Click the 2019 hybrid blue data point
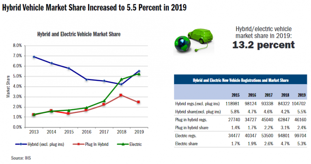Viewport: 311px width, 164px height. click(139, 71)
